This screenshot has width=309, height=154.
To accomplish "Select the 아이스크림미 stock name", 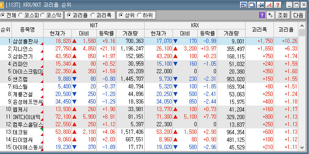I will pos(27,72).
